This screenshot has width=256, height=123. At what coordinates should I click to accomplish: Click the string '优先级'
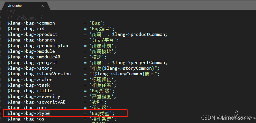pyautogui.click(x=100, y=107)
